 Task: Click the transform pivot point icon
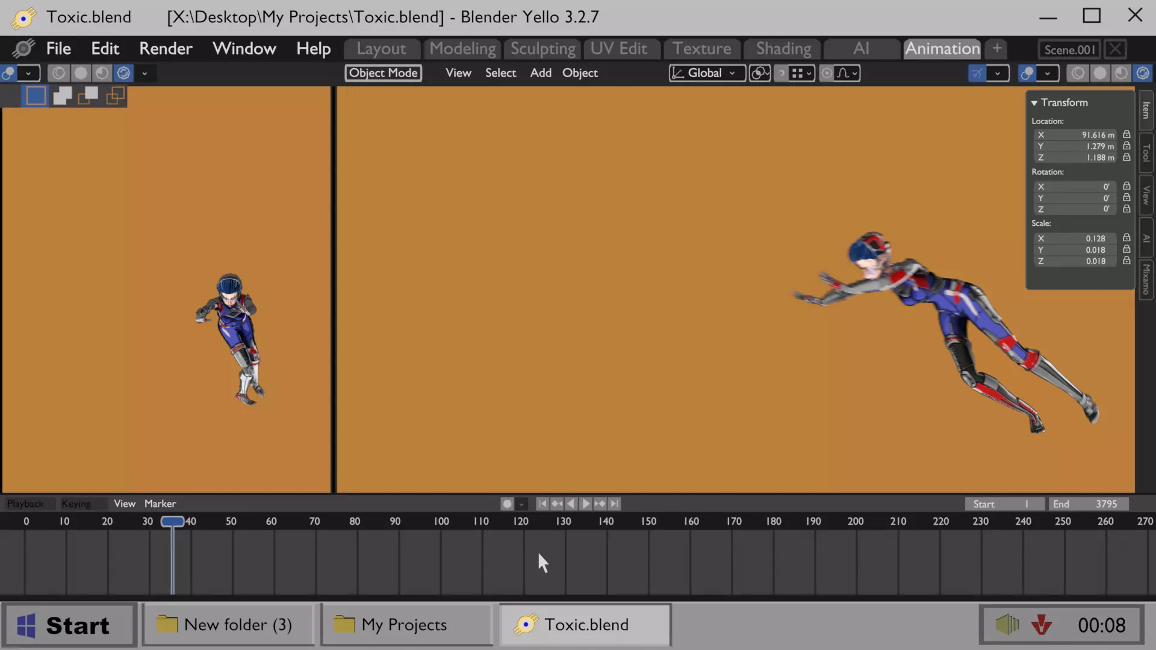[x=759, y=73]
